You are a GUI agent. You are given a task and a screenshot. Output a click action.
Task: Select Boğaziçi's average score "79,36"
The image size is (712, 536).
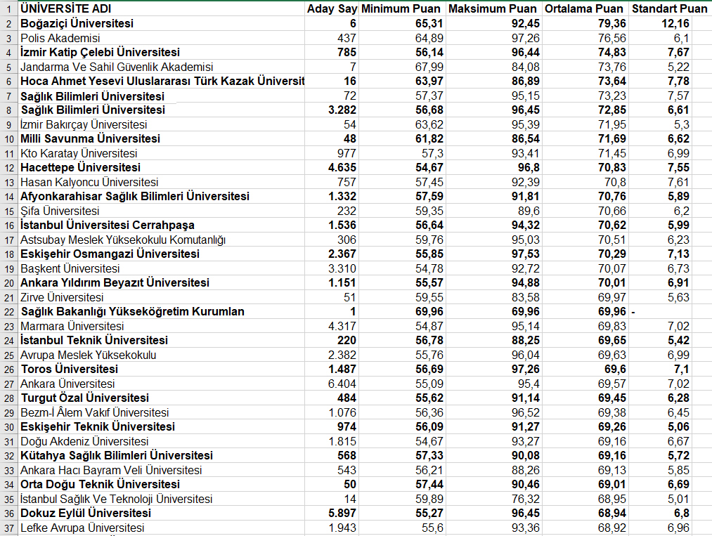coord(585,23)
